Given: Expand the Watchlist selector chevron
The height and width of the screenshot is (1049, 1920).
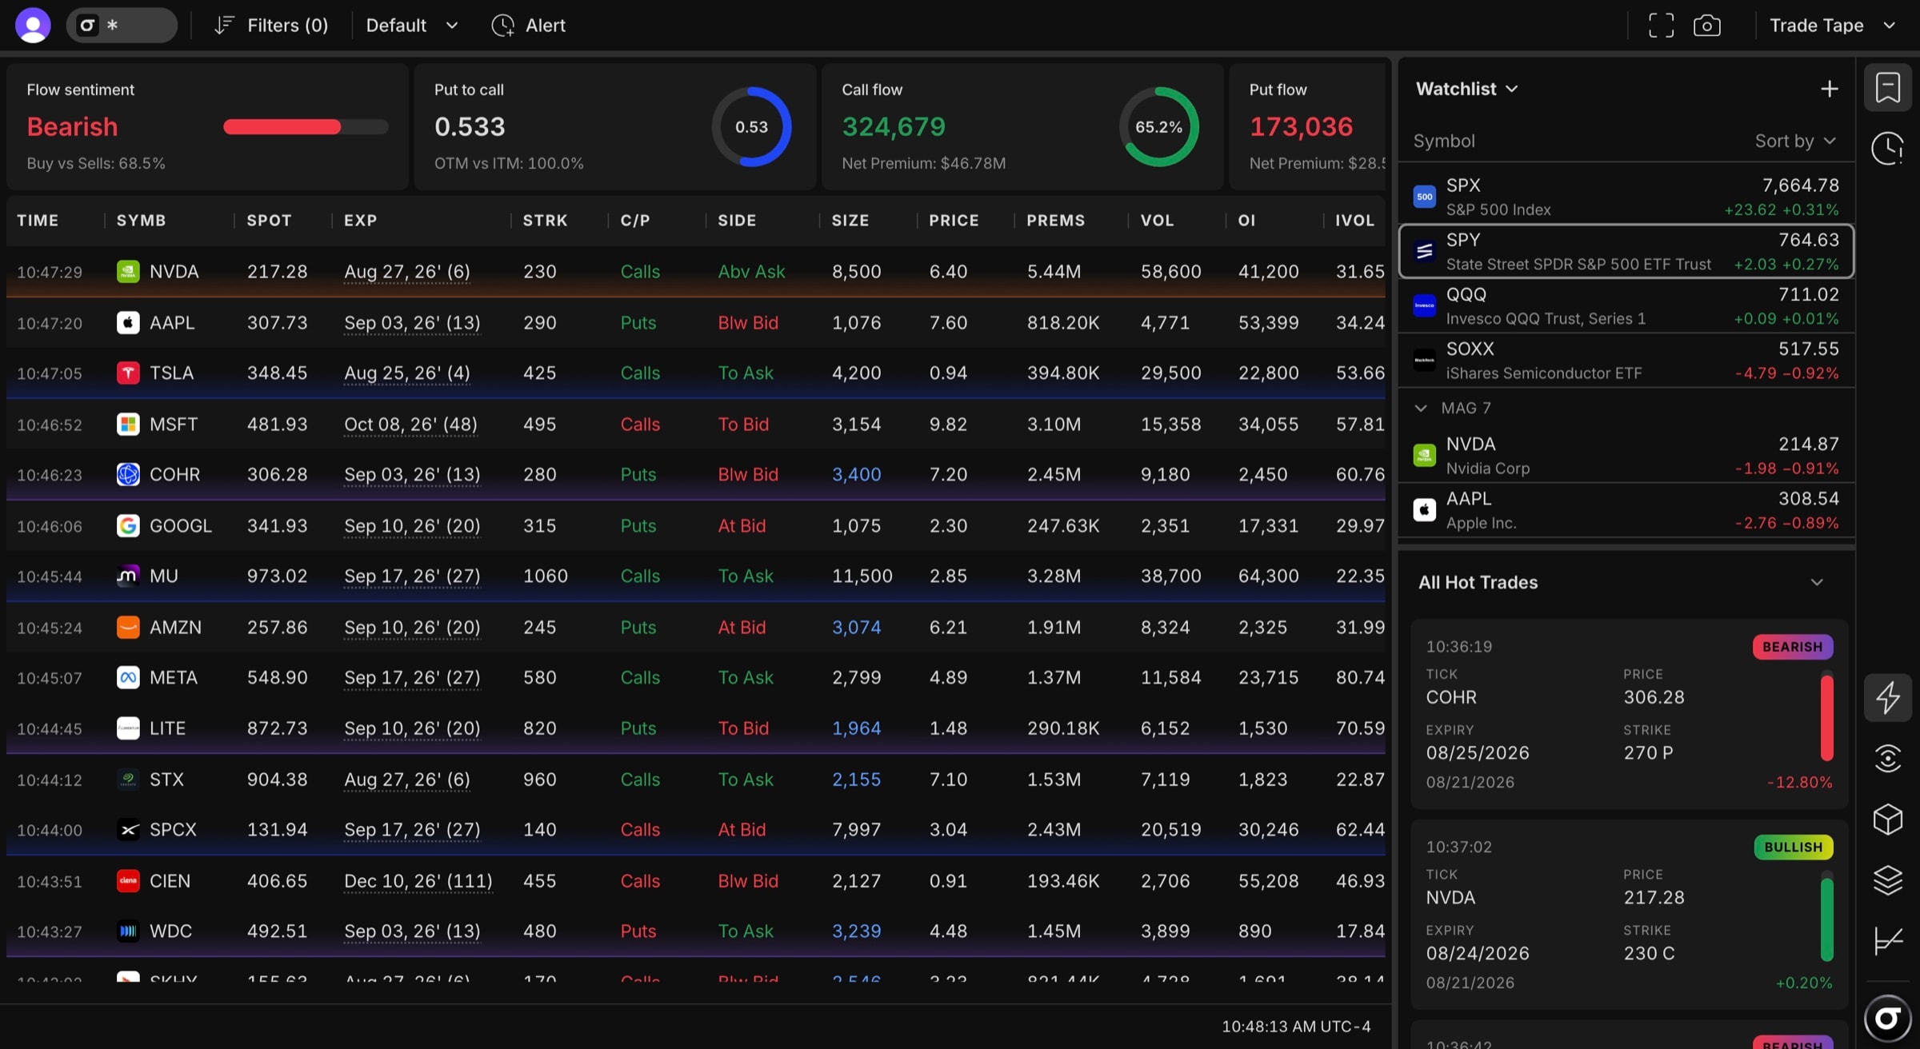Looking at the screenshot, I should tap(1511, 89).
